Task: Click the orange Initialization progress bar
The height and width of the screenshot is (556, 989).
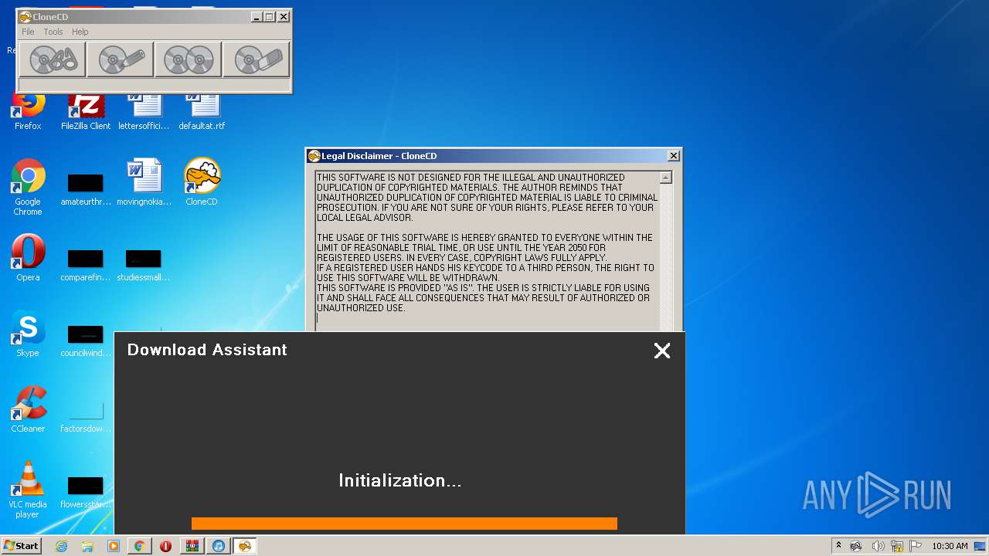Action: [404, 524]
